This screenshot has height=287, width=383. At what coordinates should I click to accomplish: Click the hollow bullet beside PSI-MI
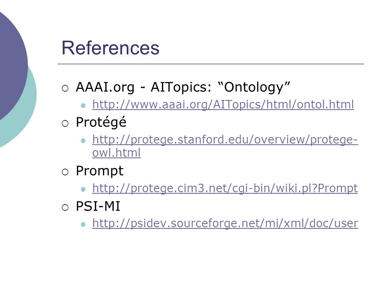[x=65, y=207]
